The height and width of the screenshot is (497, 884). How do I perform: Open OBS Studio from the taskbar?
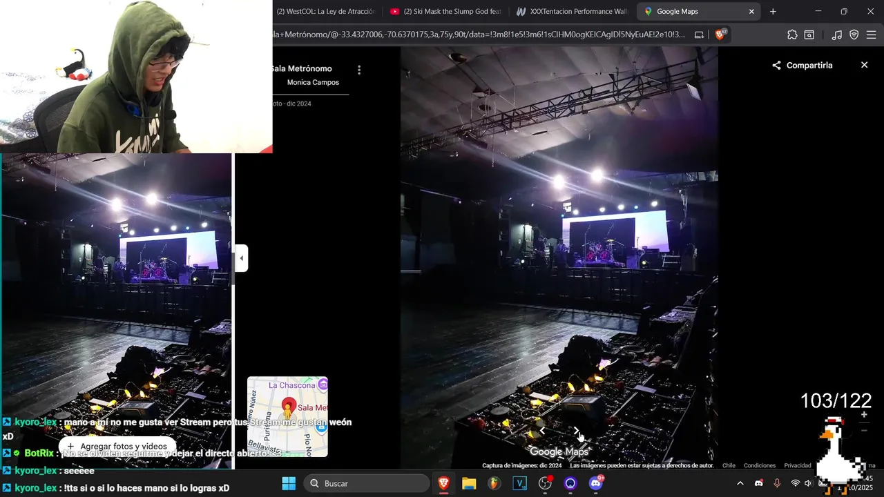(545, 483)
